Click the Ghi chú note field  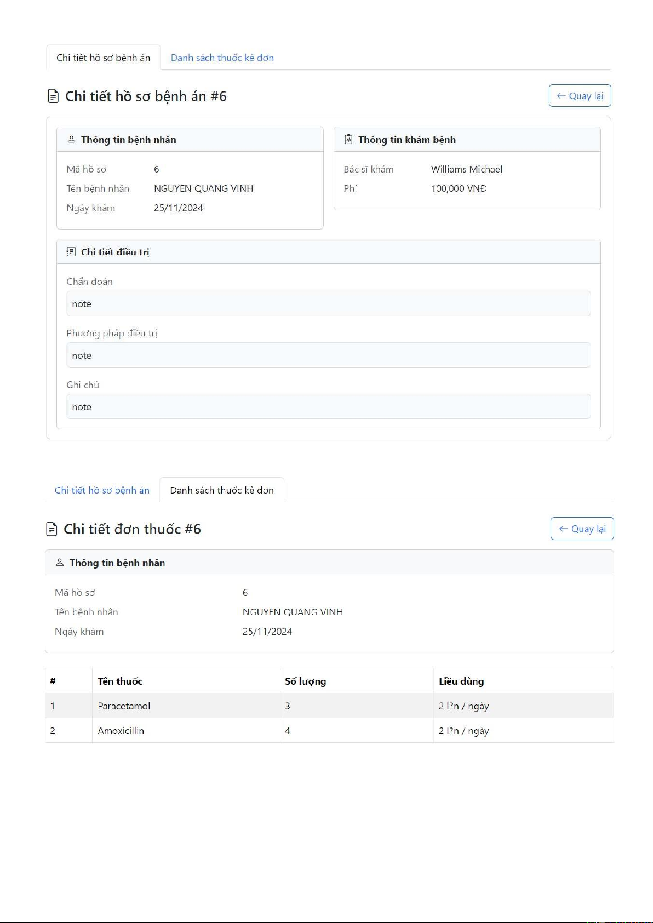pos(329,406)
